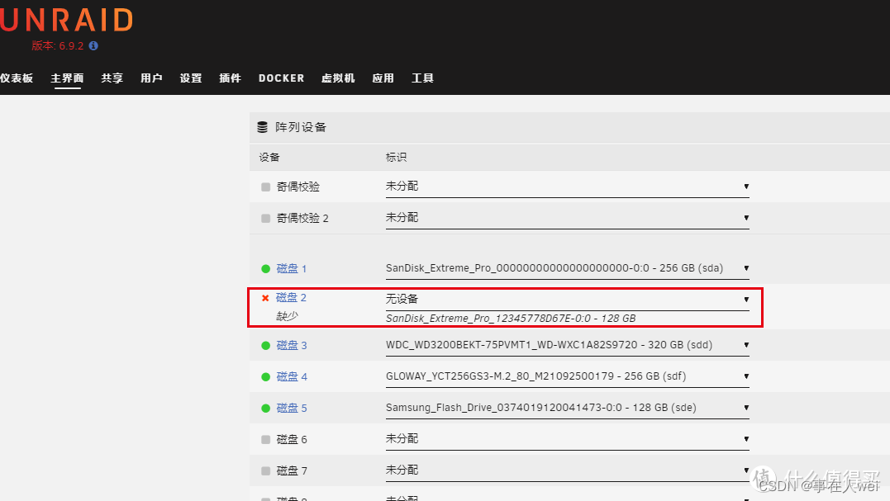Screen dimensions: 890x501
Task: Open 虚拟机 VMs tab
Action: click(338, 78)
